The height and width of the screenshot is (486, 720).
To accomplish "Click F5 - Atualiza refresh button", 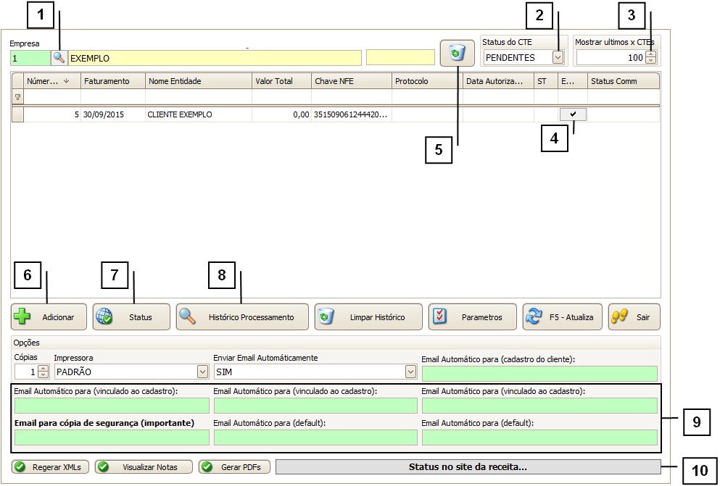I will (562, 317).
